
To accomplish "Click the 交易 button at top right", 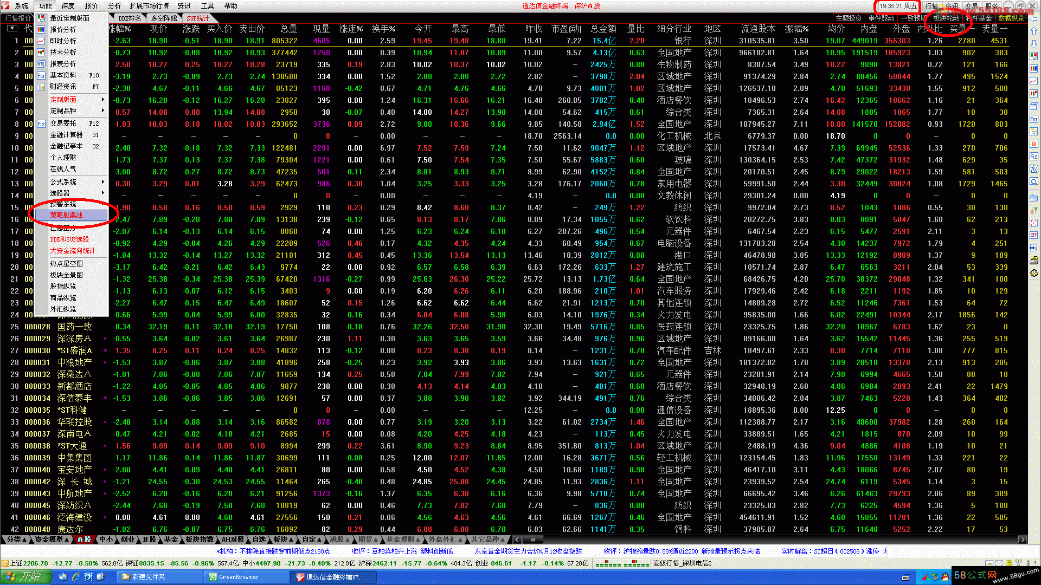I will [972, 6].
